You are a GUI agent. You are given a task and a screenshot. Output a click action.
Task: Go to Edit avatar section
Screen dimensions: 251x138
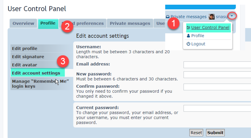[x=24, y=65]
